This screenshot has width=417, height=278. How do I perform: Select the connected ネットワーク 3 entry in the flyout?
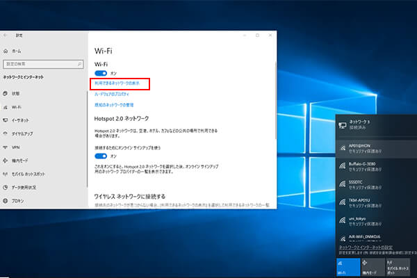point(376,124)
